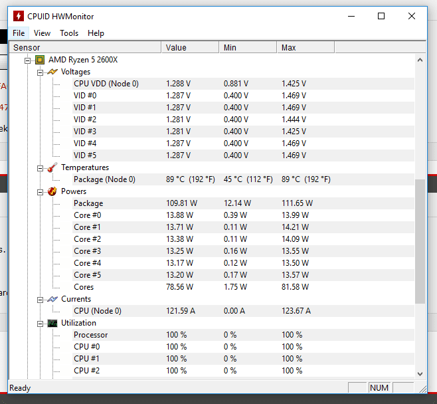
Task: Click the 111.65 W max power value
Action: [x=297, y=203]
